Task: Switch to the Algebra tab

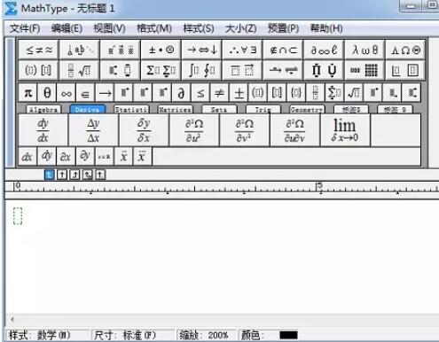Action: click(43, 110)
